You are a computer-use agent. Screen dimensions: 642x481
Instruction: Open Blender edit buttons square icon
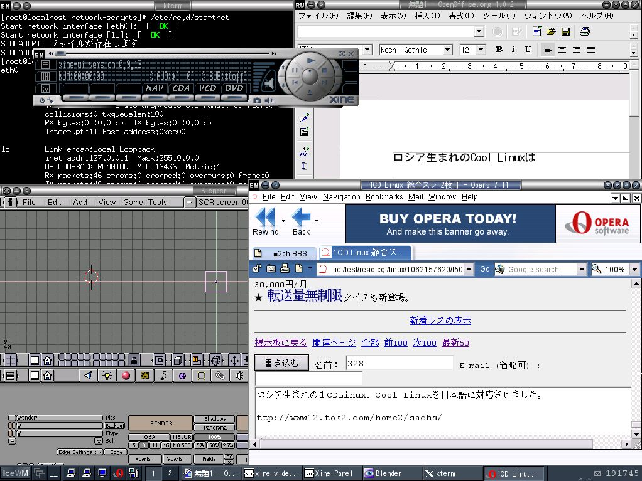pyautogui.click(x=201, y=375)
